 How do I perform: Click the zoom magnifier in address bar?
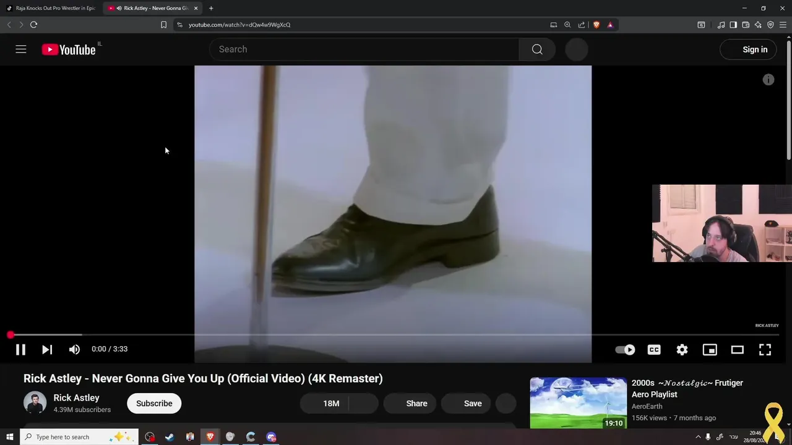(x=567, y=25)
